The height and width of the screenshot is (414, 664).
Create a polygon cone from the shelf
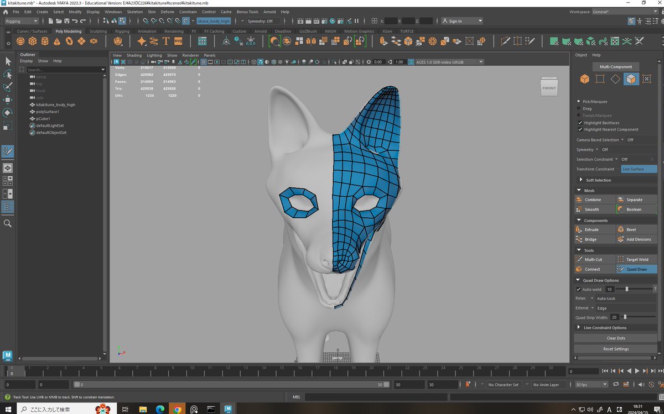tap(56, 41)
